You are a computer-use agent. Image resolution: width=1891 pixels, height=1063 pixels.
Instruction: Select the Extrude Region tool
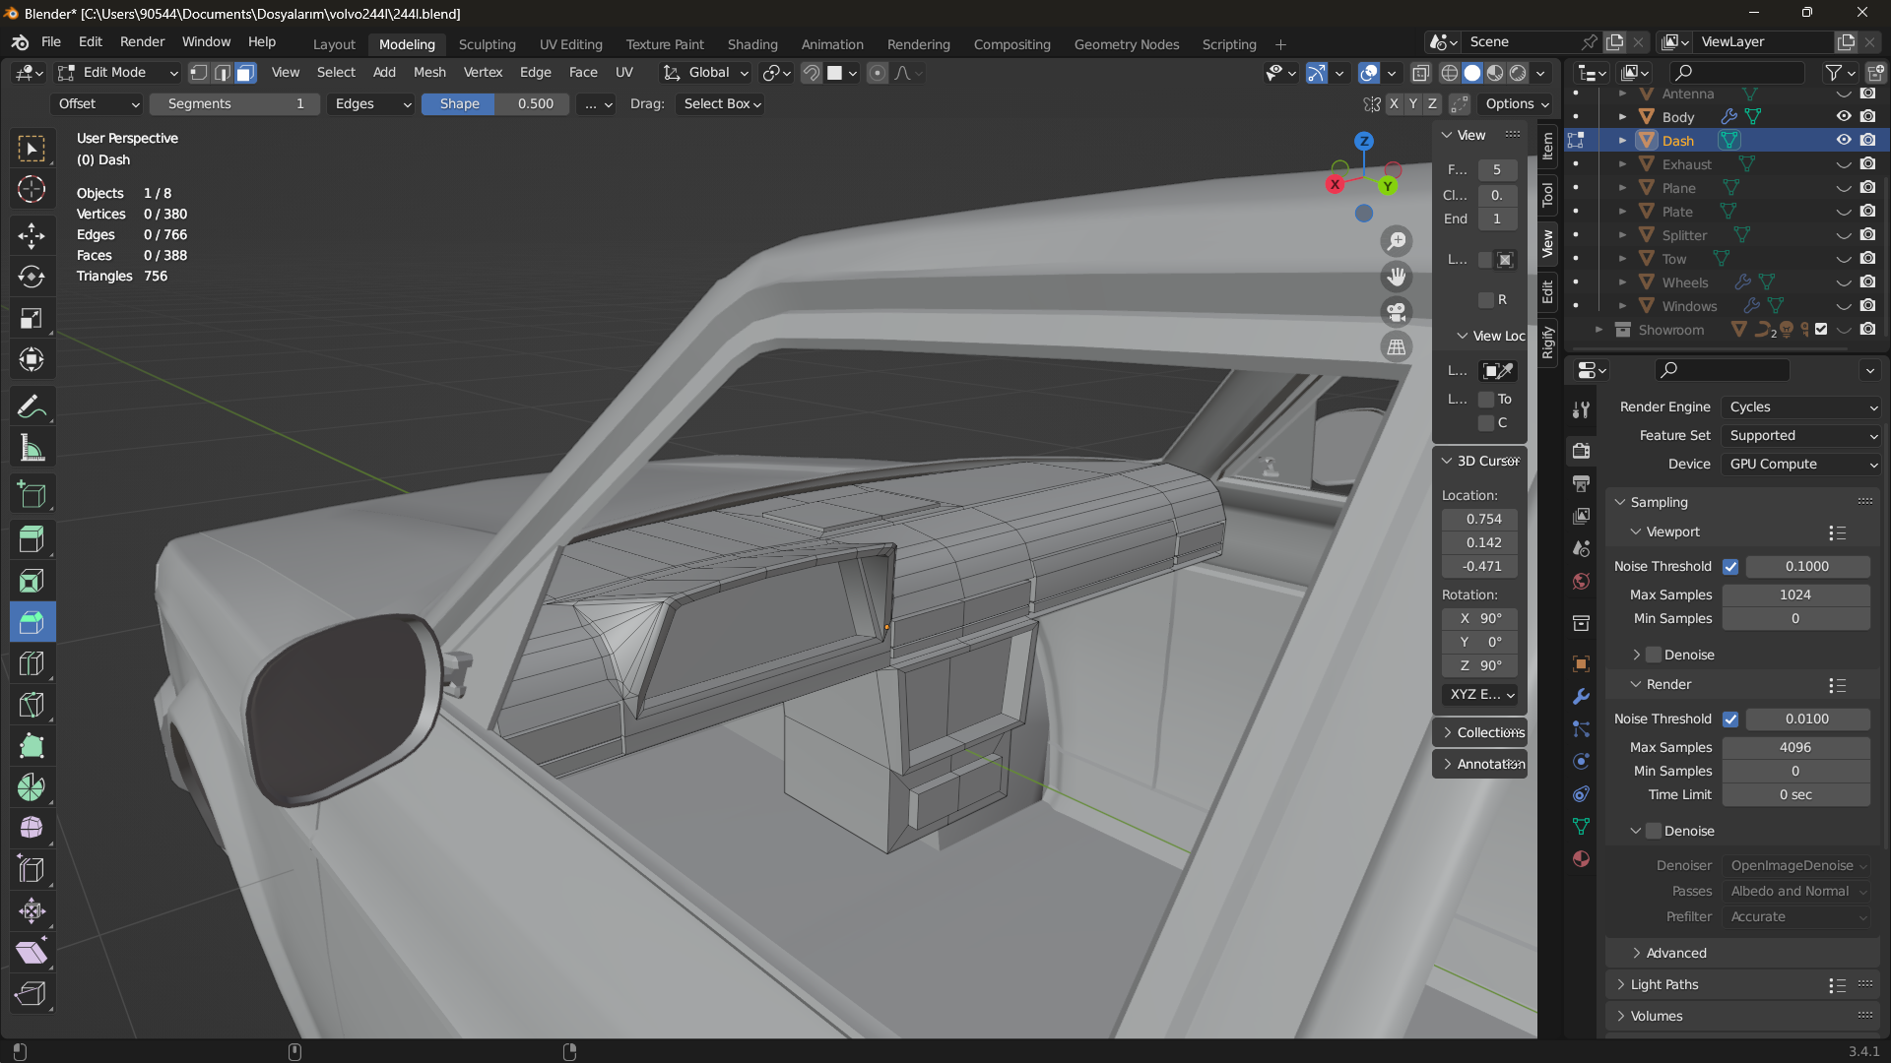tap(32, 538)
